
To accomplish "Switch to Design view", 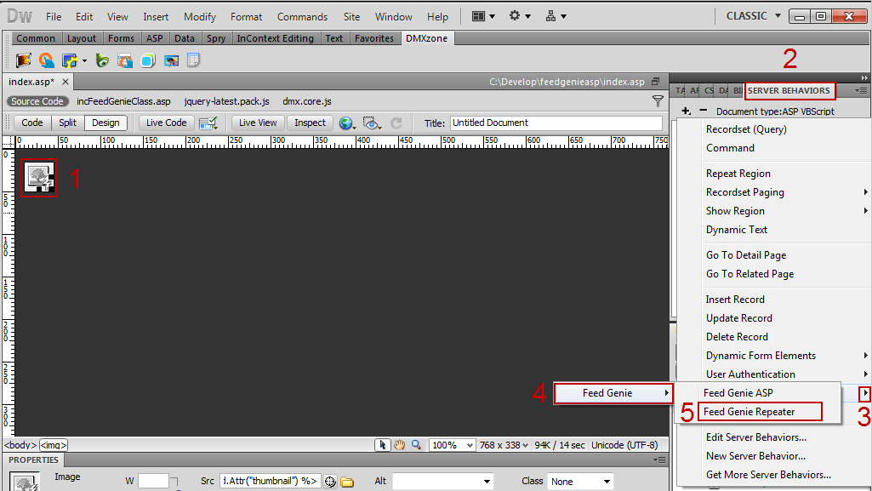I will click(105, 123).
